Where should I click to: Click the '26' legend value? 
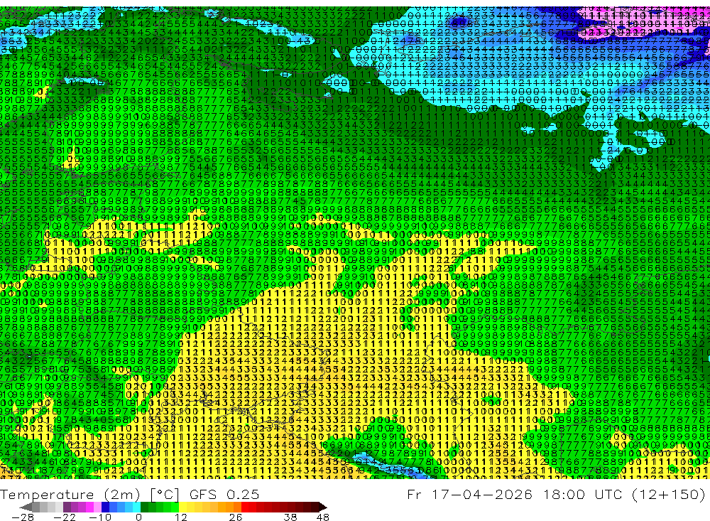pyautogui.click(x=236, y=517)
